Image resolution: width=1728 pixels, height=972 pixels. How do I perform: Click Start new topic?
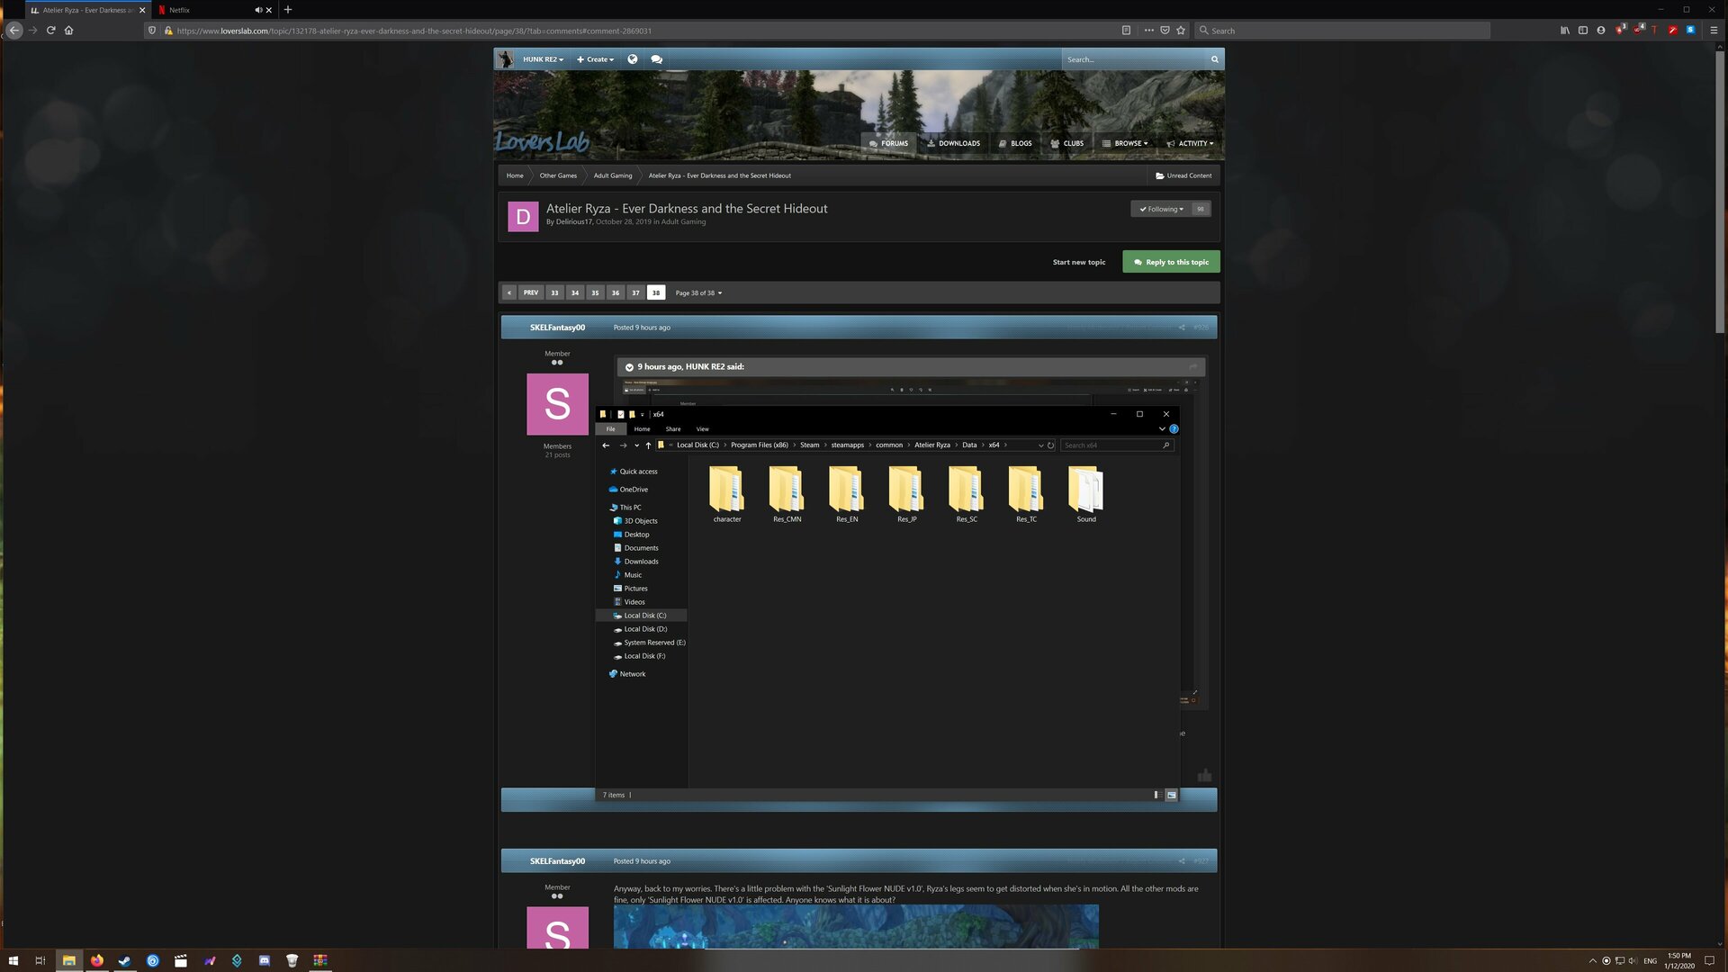tap(1079, 262)
